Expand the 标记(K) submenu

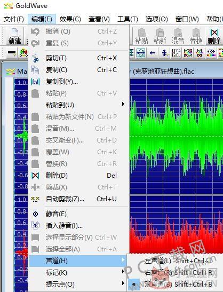tap(78, 272)
